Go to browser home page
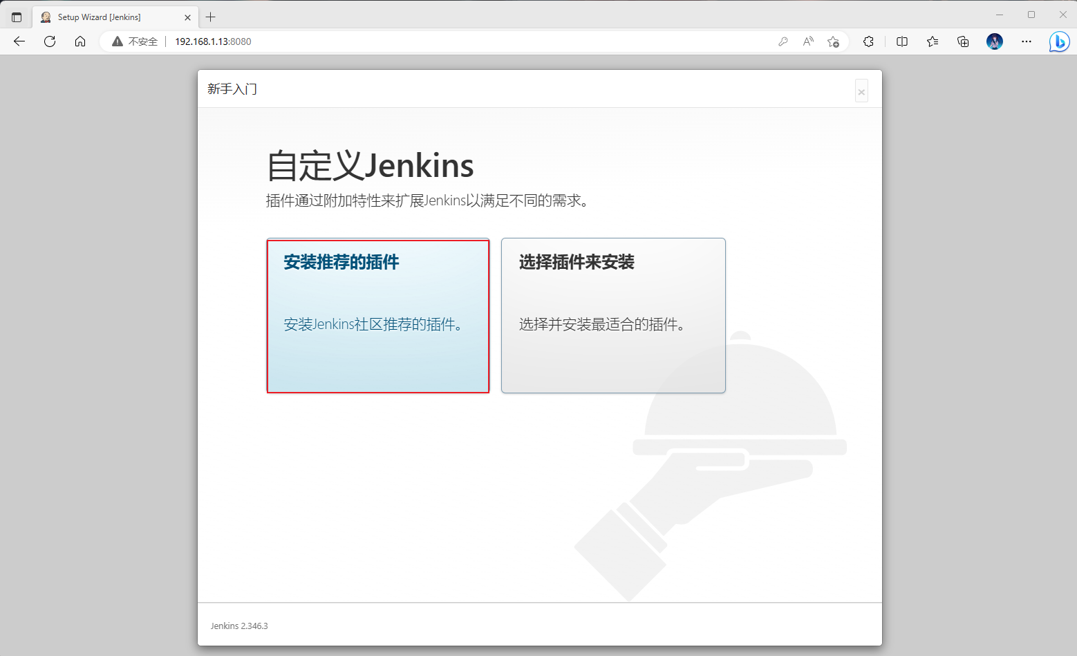Image resolution: width=1077 pixels, height=656 pixels. pyautogui.click(x=80, y=41)
